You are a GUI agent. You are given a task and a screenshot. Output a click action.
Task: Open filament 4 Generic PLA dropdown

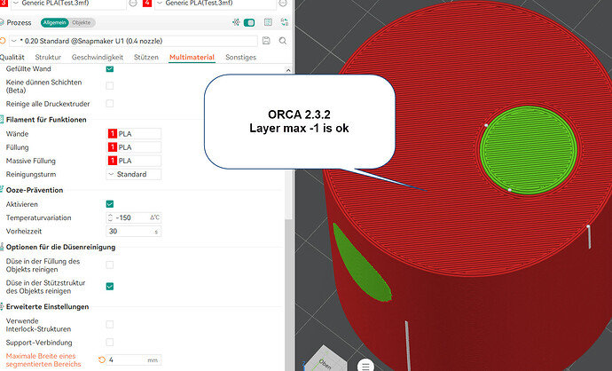click(x=216, y=4)
